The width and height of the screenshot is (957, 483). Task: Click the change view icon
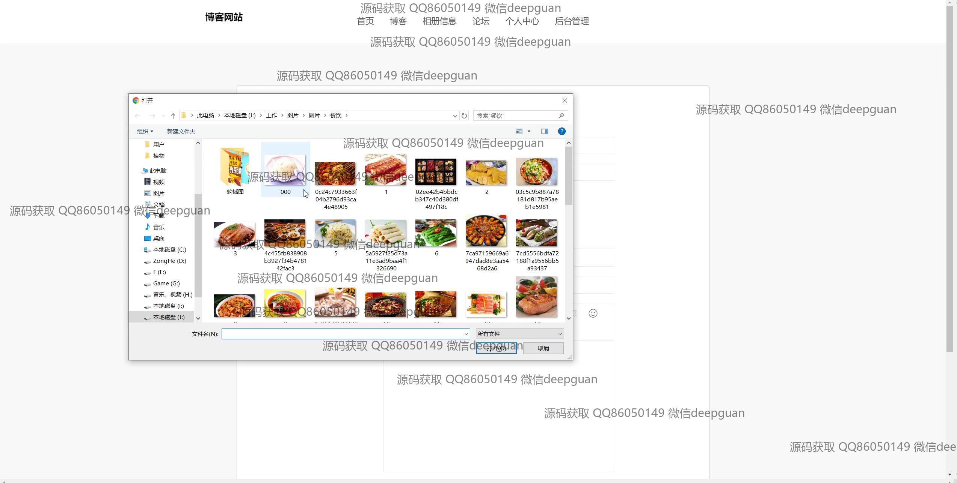519,131
